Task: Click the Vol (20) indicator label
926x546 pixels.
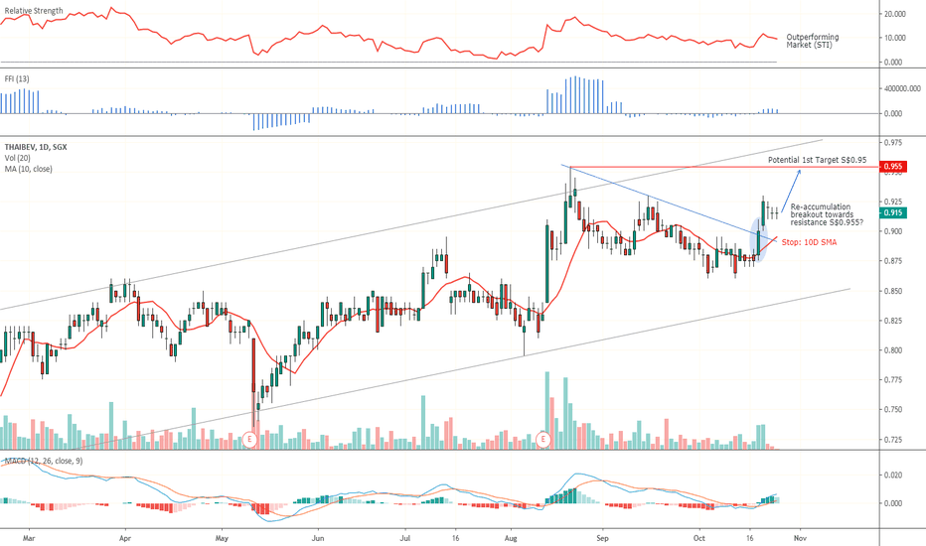Action: 17,158
